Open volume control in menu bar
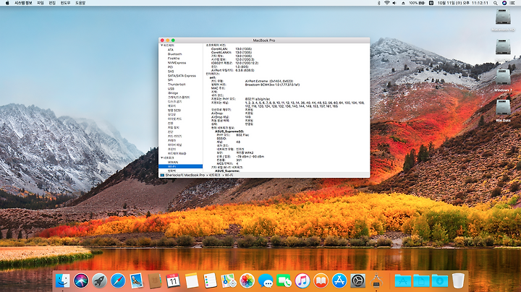Viewport: 521px width, 292px height. point(394,3)
